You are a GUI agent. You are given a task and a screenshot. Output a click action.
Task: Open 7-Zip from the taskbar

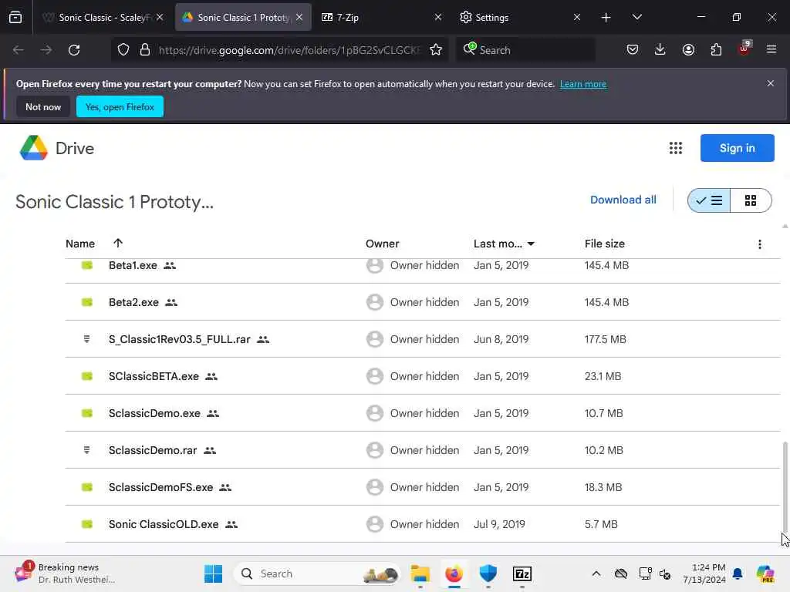522,573
